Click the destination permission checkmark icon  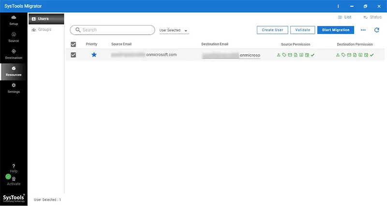(372, 55)
